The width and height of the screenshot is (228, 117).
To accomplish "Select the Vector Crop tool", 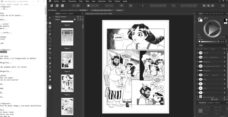I will 50,58.
